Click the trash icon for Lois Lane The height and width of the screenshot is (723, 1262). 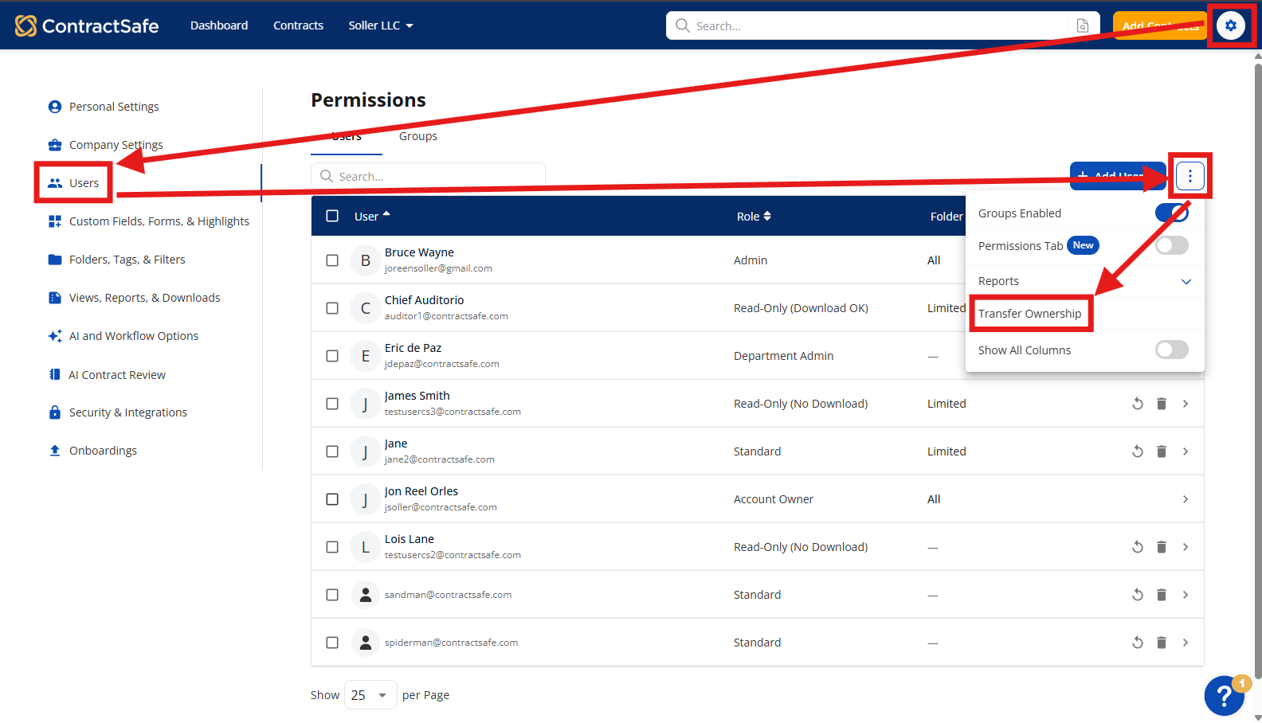point(1162,547)
